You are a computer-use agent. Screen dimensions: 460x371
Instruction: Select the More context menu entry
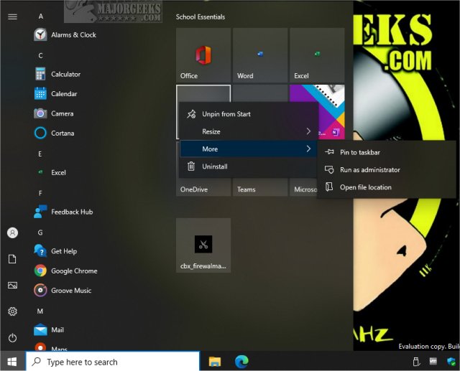click(x=249, y=149)
